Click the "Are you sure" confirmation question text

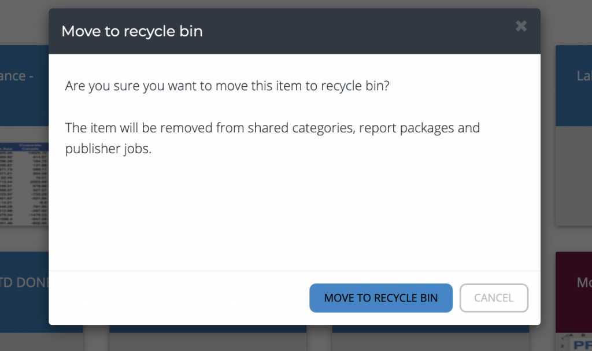pyautogui.click(x=227, y=87)
